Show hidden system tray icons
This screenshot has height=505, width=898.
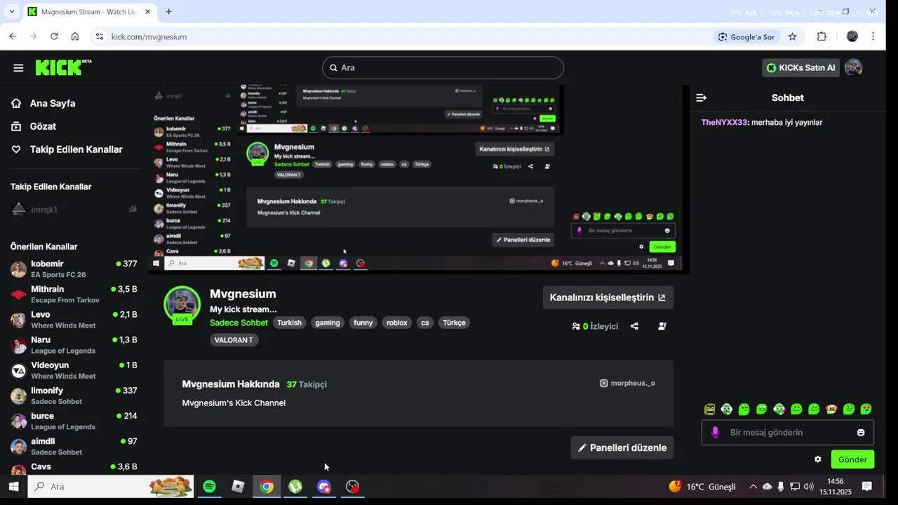tap(753, 486)
